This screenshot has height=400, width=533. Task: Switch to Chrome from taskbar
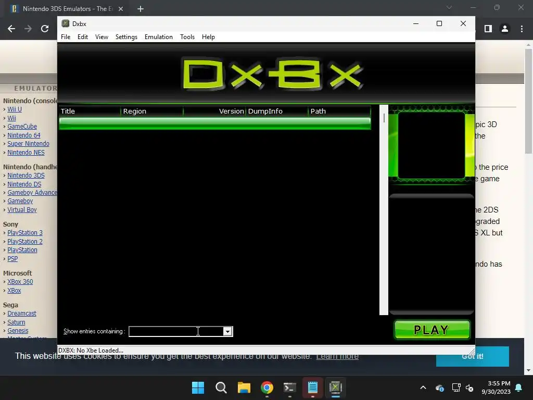tap(267, 387)
